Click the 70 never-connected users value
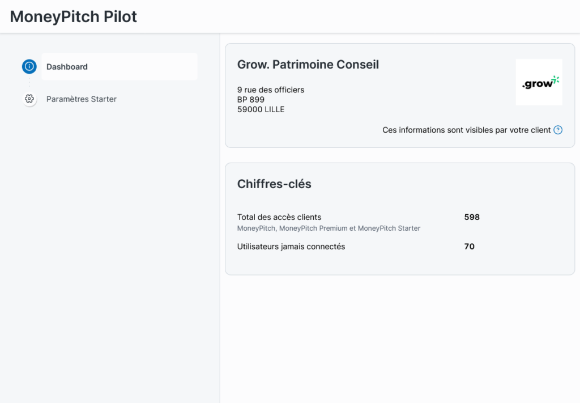The height and width of the screenshot is (403, 580). click(x=469, y=247)
